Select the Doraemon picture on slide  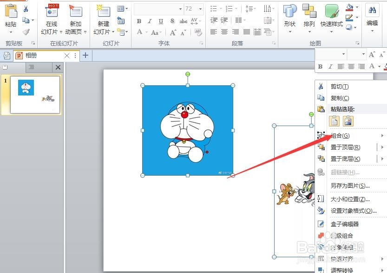point(188,130)
